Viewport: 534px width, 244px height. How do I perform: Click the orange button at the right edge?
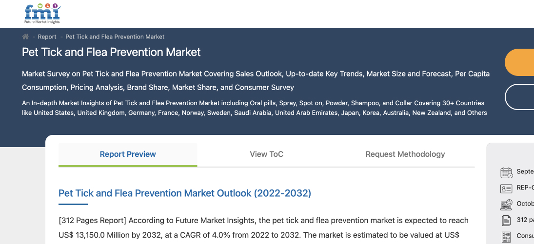click(519, 62)
